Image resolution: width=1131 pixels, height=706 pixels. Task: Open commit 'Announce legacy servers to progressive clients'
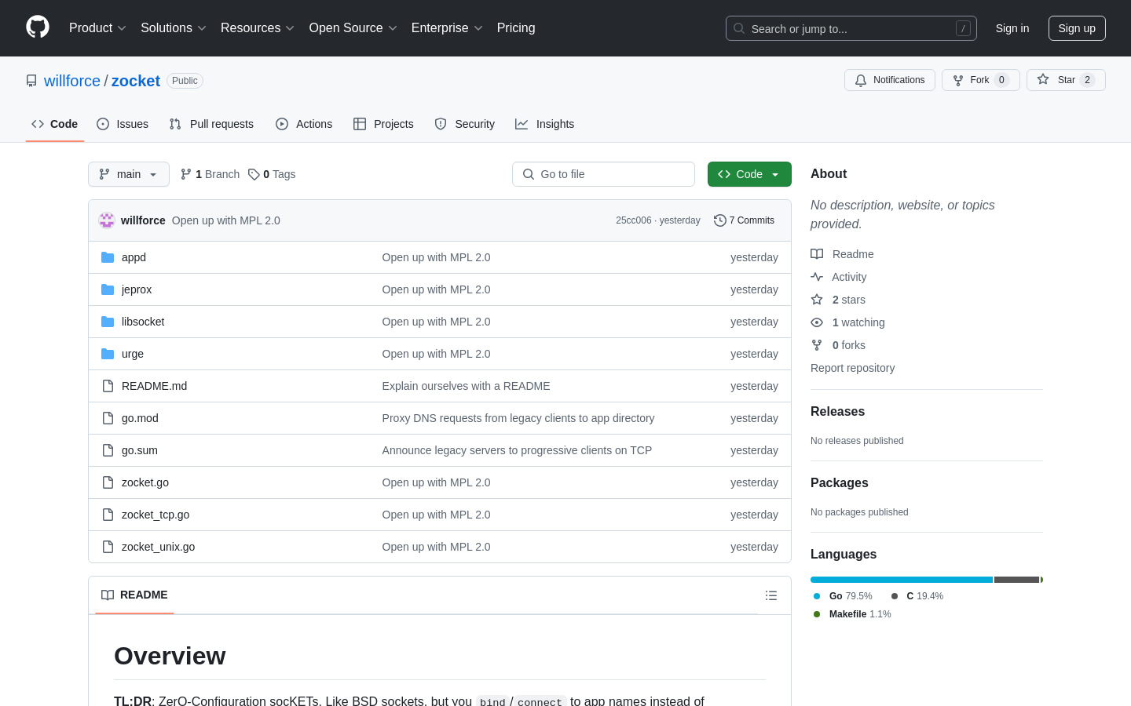coord(517,450)
